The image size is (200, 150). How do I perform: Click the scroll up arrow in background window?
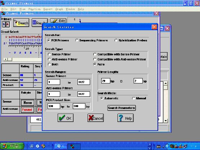(165, 83)
